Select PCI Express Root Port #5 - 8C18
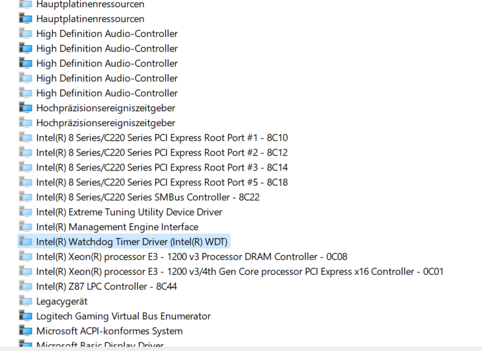 pyautogui.click(x=162, y=182)
